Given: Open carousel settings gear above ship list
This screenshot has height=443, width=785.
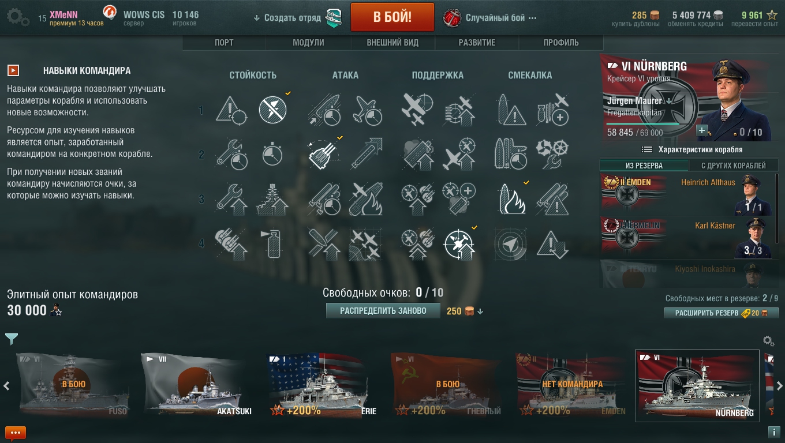Looking at the screenshot, I should 768,341.
